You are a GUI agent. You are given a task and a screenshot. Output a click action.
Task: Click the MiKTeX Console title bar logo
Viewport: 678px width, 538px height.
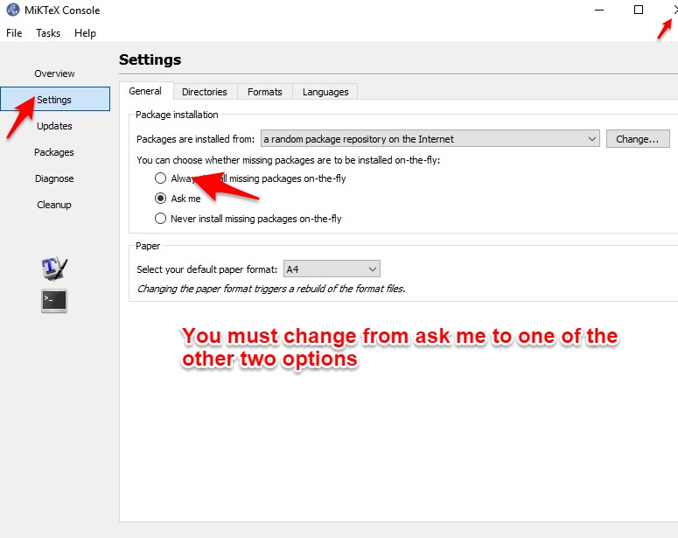click(x=13, y=10)
